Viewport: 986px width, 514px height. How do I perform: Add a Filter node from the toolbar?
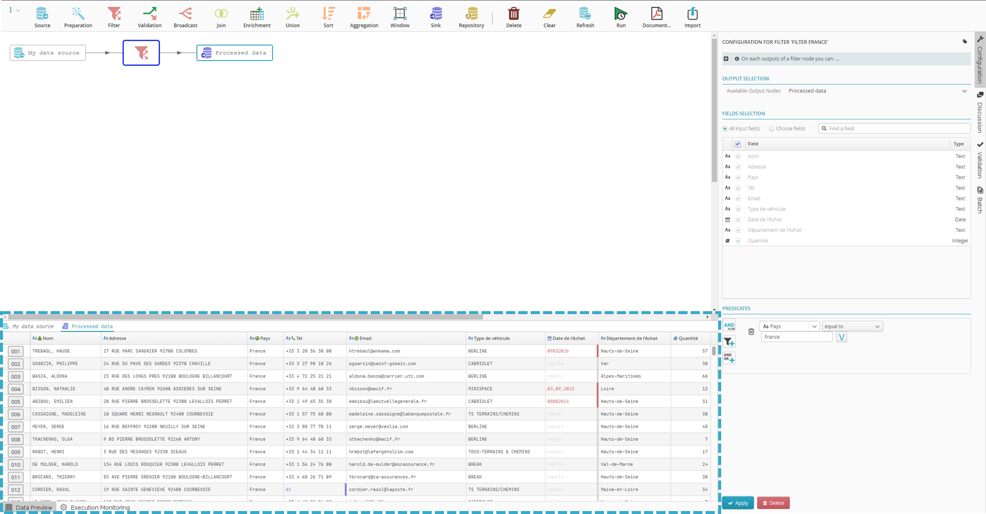114,17
